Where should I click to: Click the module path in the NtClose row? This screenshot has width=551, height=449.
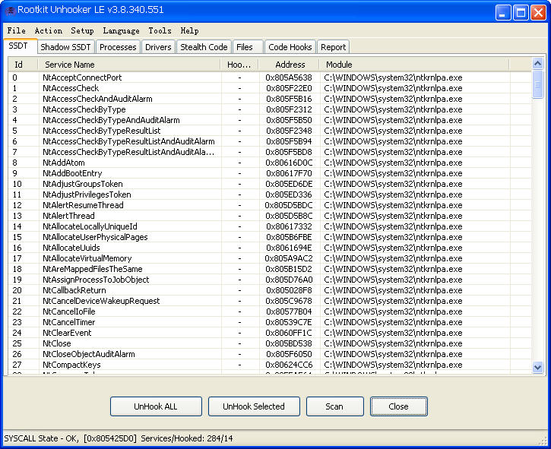393,343
